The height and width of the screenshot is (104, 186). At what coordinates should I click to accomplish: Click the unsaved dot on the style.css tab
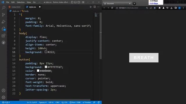pyautogui.click(x=40, y=7)
